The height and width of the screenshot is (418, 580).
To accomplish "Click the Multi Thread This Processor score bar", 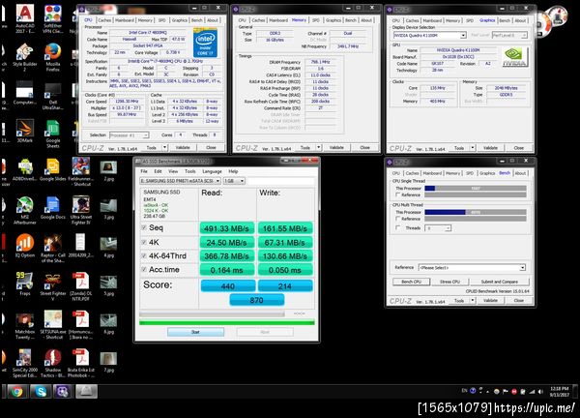I will (x=476, y=212).
